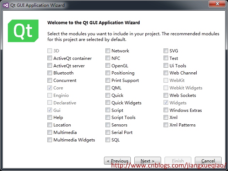Check the NFC module checkbox
Image resolution: width=228 pixels, height=171 pixels.
(x=108, y=58)
